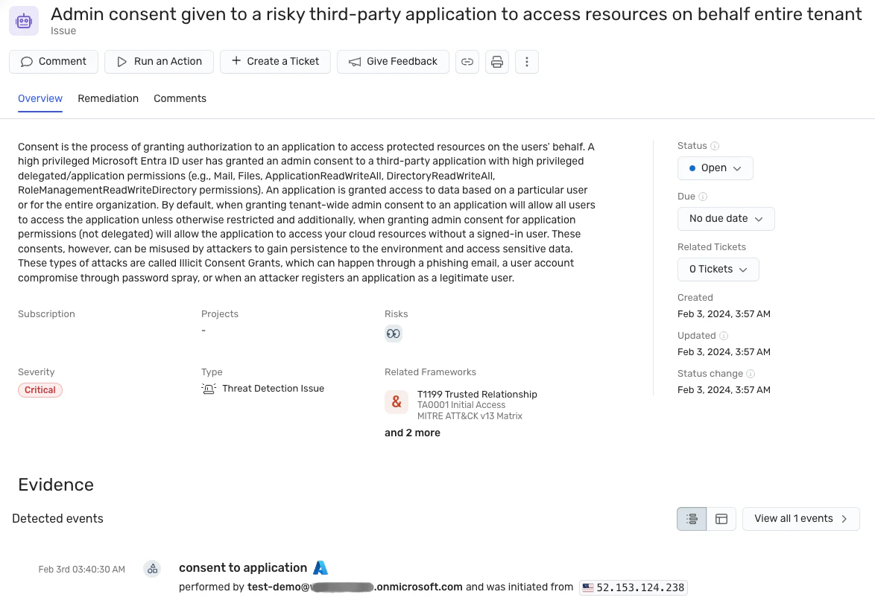The width and height of the screenshot is (875, 612).
Task: Open the No due date dropdown
Action: pos(726,219)
